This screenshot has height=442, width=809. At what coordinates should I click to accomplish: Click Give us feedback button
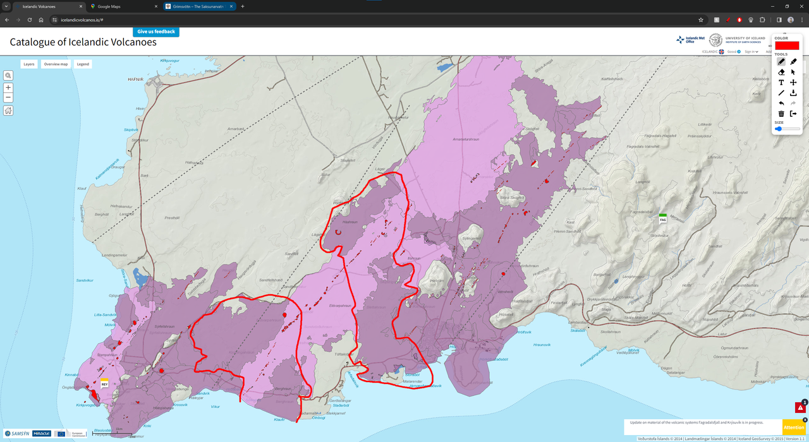pyautogui.click(x=156, y=32)
